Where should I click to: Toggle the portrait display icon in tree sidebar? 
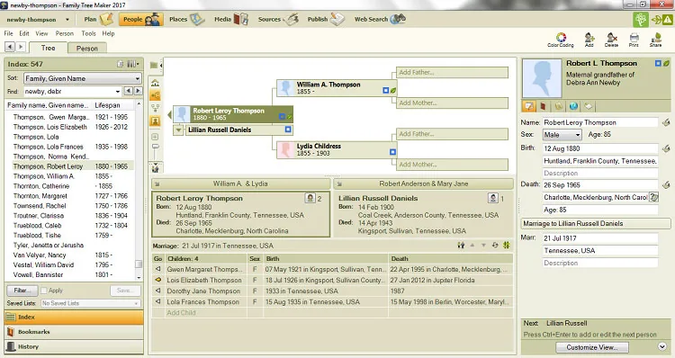(156, 121)
